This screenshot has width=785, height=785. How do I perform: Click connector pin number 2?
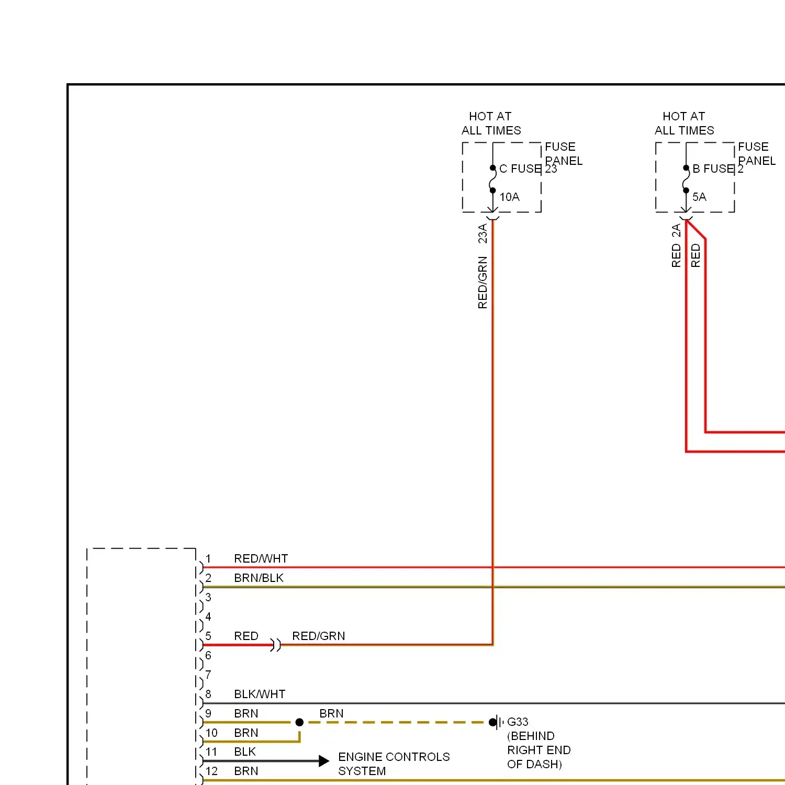pos(208,578)
